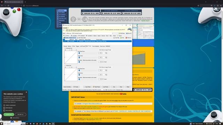Click Horizontal Axis Dead Zone value stepper

107,57
